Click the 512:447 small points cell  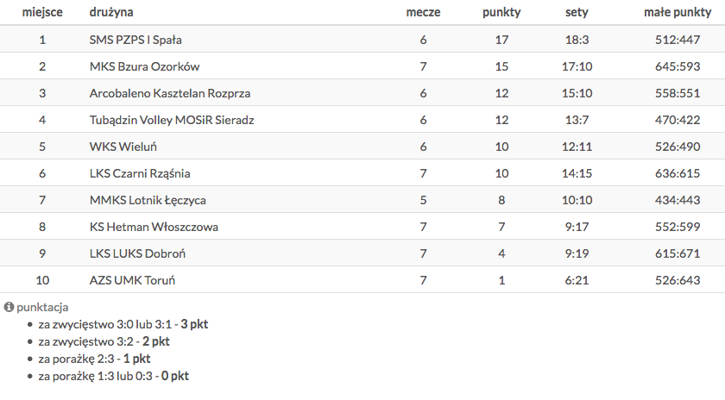click(678, 40)
